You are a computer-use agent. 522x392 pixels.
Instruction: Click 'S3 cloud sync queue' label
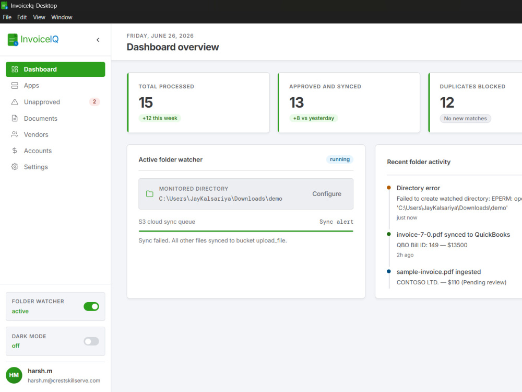(x=167, y=222)
